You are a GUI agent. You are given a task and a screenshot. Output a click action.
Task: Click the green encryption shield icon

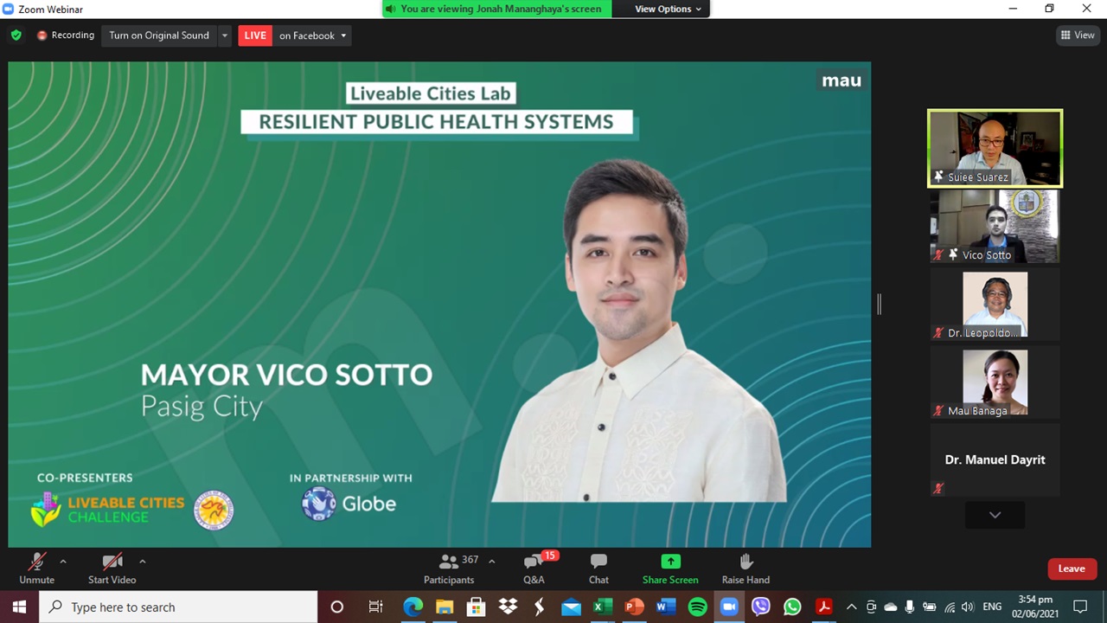tap(16, 35)
